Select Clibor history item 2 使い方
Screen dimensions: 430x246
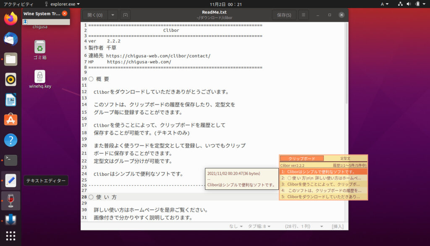tap(323, 178)
